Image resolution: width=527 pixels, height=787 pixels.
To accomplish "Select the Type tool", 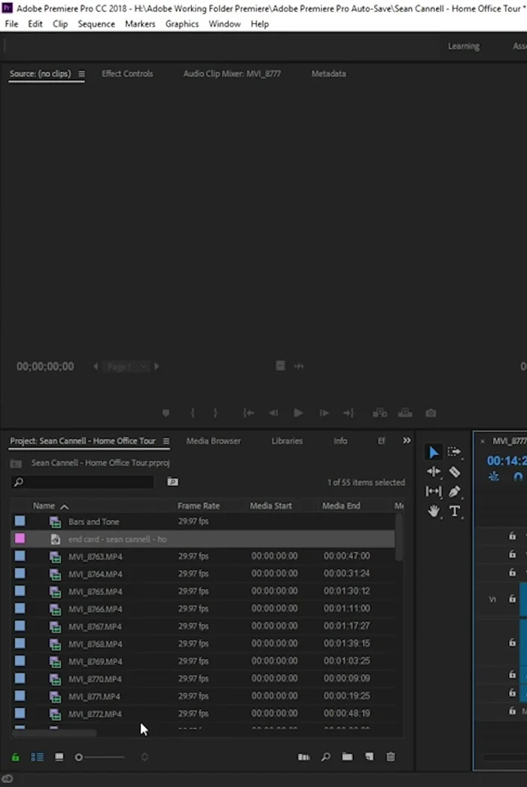I will coord(455,511).
